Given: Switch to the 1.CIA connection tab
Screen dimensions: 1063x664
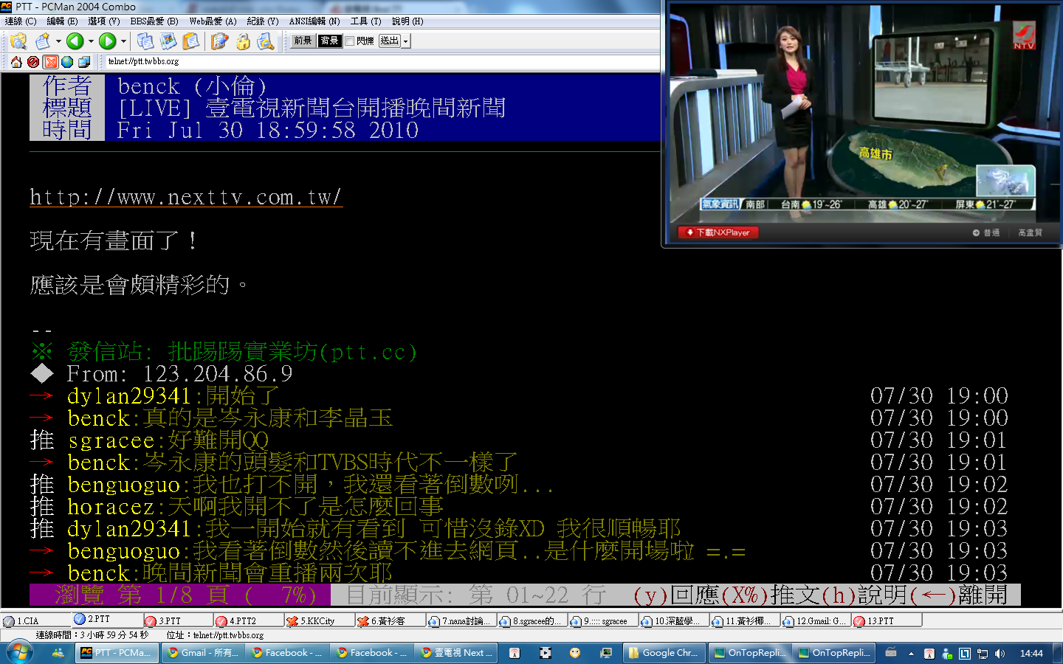Looking at the screenshot, I should [35, 621].
